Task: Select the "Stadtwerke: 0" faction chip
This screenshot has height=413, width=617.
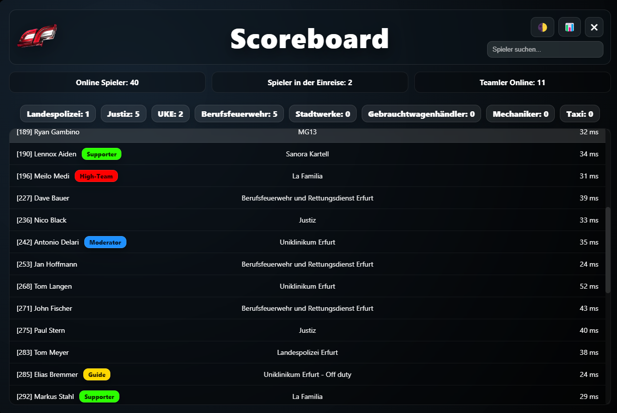Action: coord(323,114)
